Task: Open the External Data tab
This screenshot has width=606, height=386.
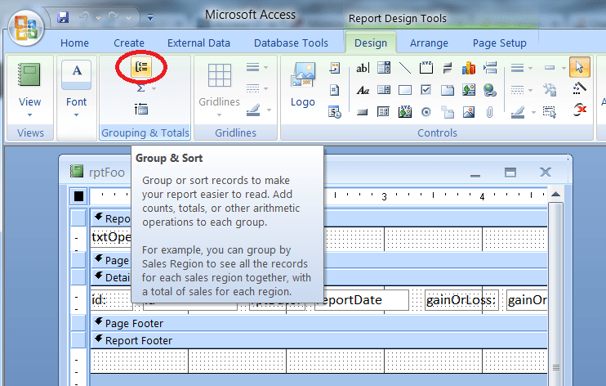Action: coord(198,43)
